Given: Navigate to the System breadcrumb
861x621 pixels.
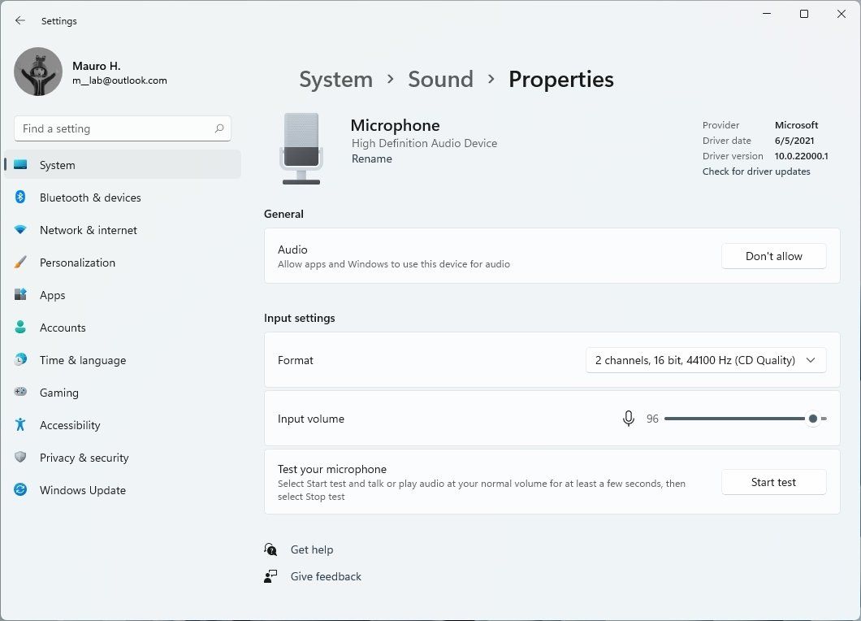Looking at the screenshot, I should click(335, 79).
